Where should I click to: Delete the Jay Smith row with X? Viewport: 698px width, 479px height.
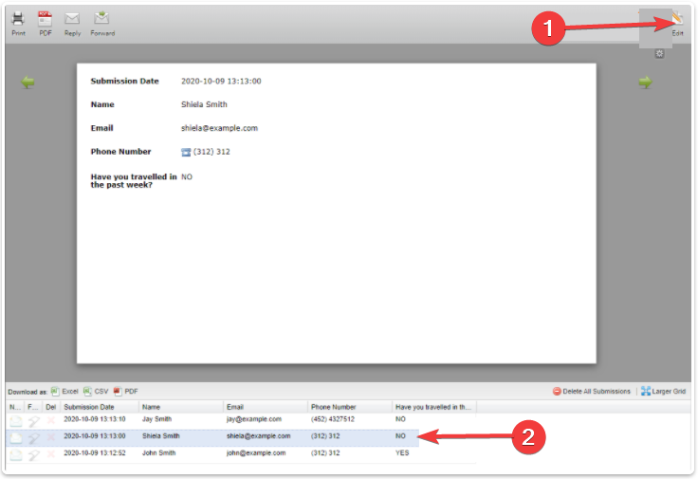point(51,420)
